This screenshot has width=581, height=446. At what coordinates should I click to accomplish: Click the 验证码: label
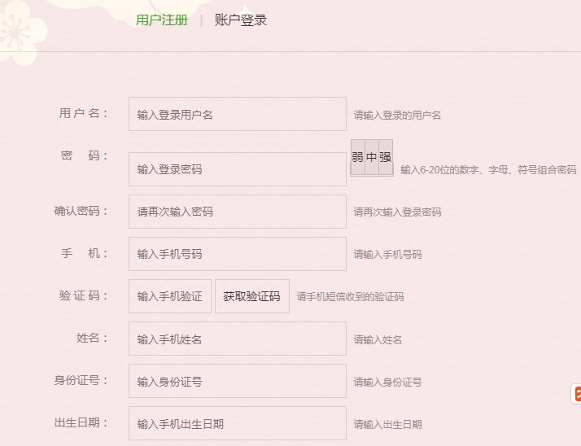click(x=83, y=295)
